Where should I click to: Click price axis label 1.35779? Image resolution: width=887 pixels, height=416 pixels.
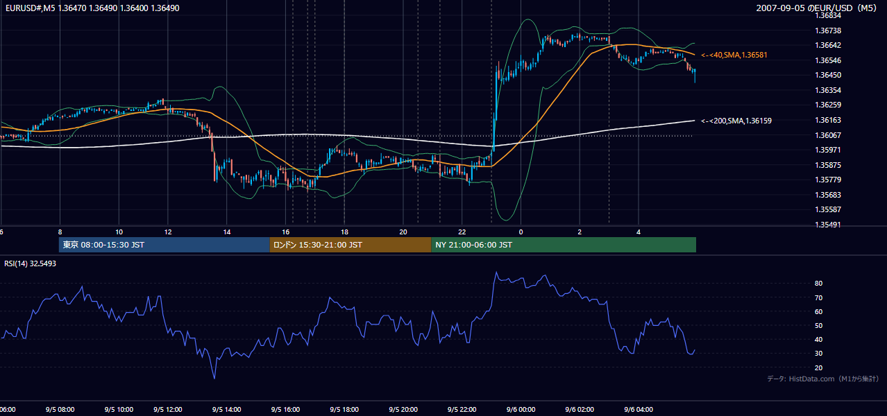pyautogui.click(x=827, y=180)
